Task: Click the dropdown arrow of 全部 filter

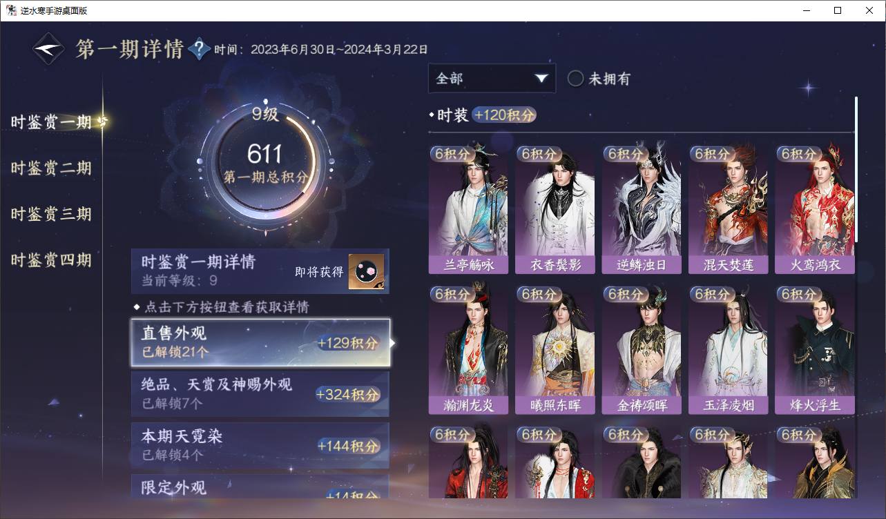Action: (541, 78)
